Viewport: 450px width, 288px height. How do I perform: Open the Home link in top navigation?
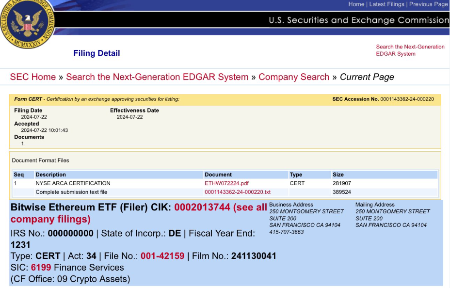pyautogui.click(x=356, y=4)
